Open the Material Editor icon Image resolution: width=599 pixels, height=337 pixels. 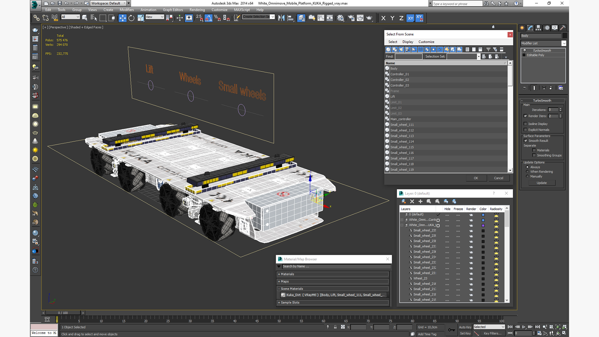click(340, 18)
